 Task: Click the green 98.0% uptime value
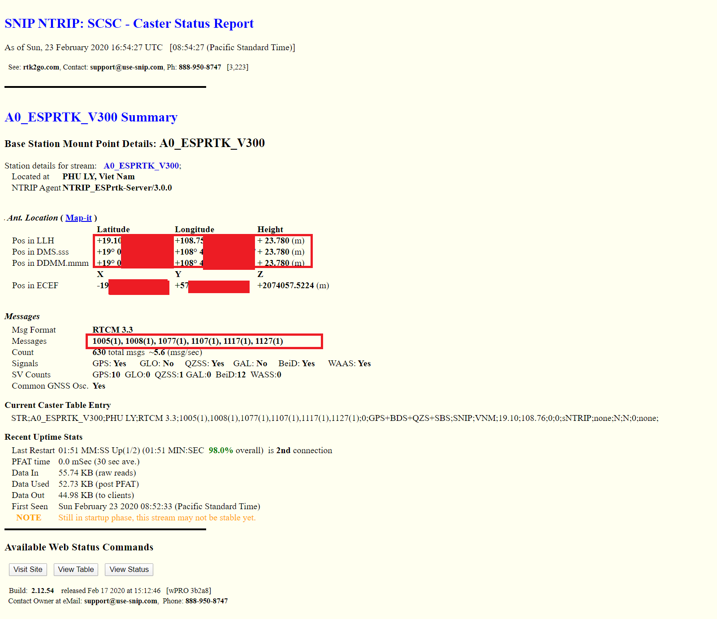point(220,450)
